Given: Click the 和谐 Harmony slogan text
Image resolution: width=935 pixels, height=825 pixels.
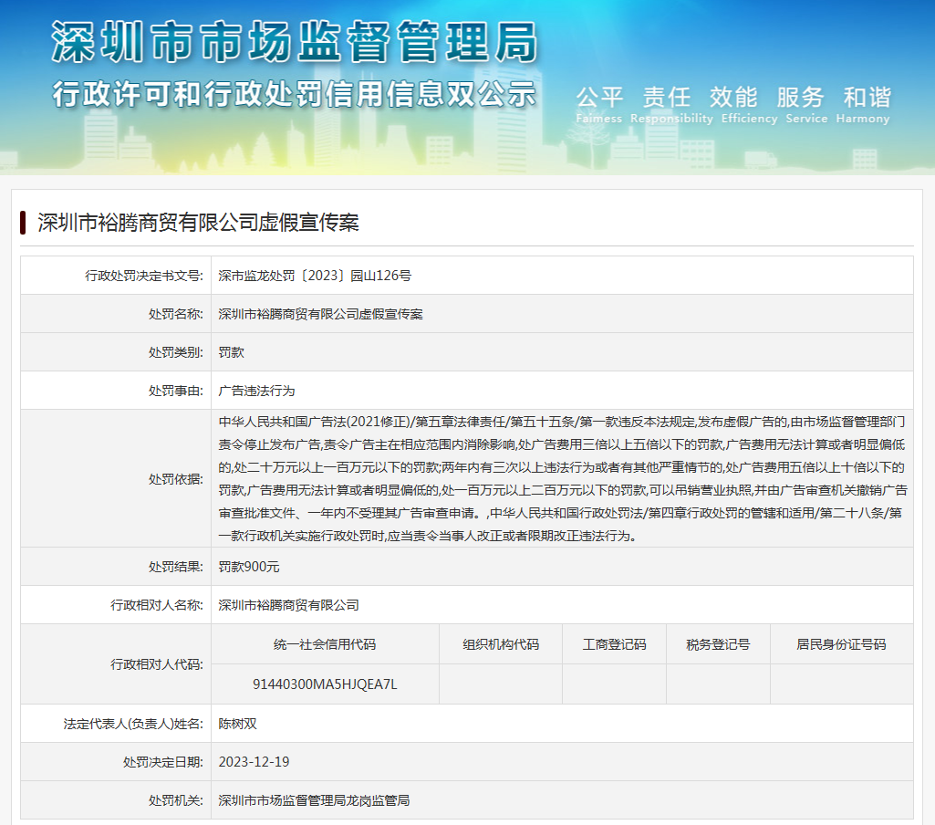Looking at the screenshot, I should point(867,98).
